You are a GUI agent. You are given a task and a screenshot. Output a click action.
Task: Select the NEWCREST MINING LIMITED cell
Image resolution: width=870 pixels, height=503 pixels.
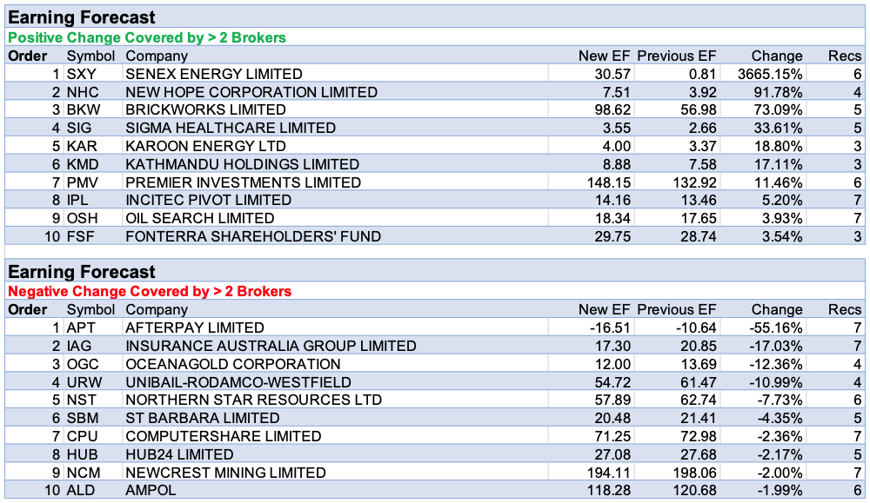pos(226,473)
